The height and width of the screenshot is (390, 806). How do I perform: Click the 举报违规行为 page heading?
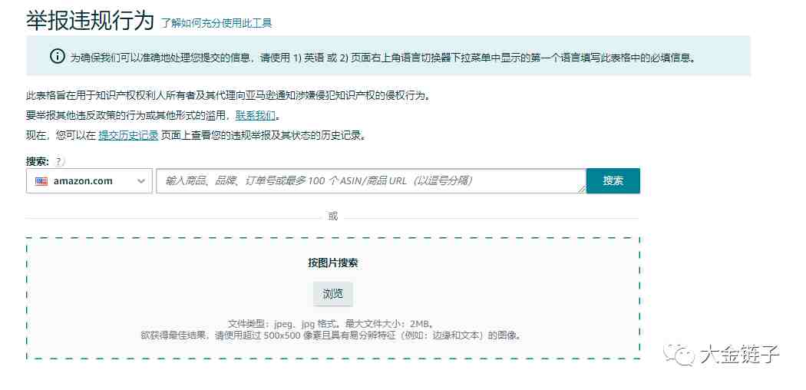tap(90, 21)
